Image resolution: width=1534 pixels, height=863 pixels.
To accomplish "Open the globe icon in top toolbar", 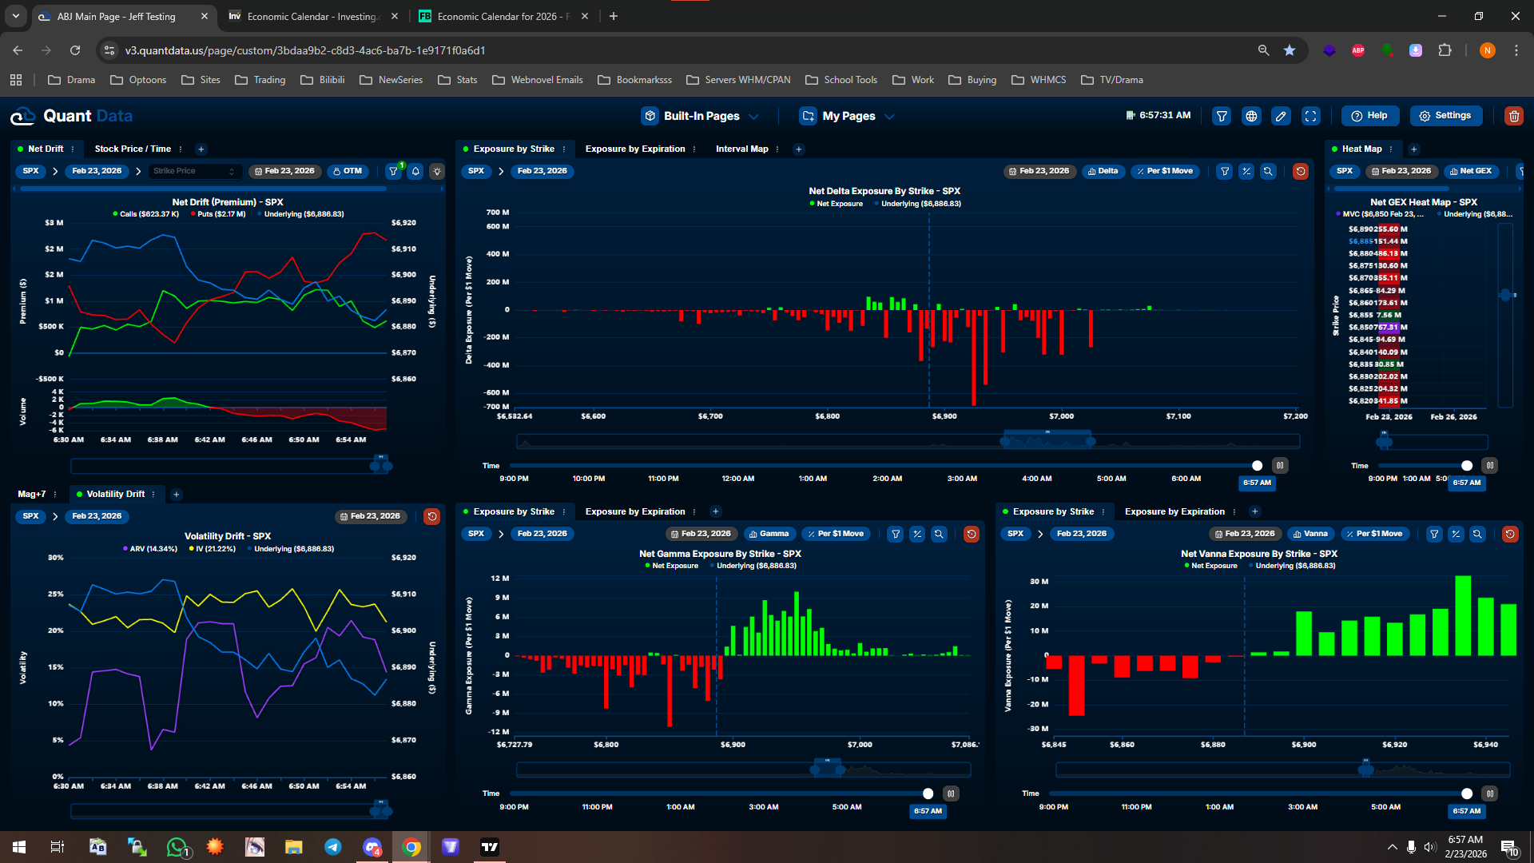I will [x=1251, y=116].
